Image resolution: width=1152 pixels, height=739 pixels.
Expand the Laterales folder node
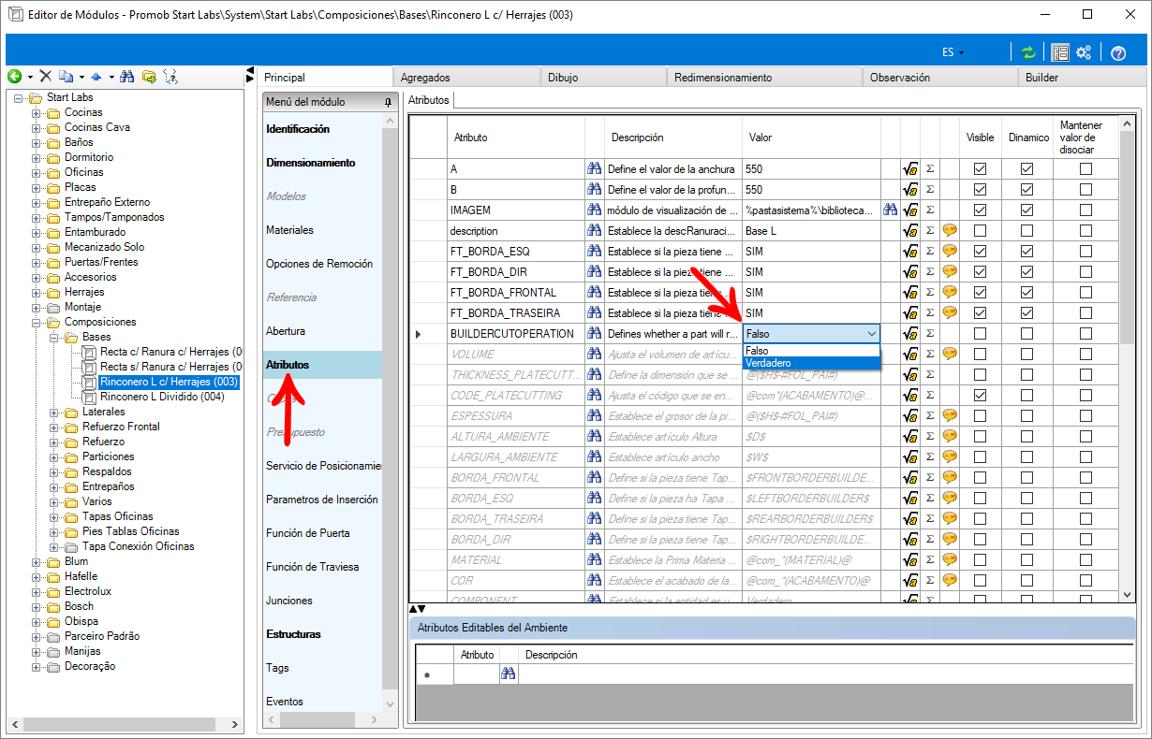pyautogui.click(x=54, y=412)
